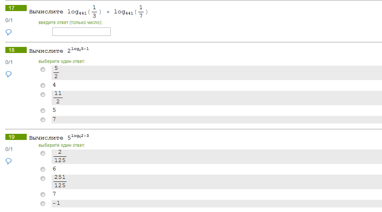Image resolution: width=382 pixels, height=212 pixels.
Task: Click the green question number 18 badge
Action: click(16, 50)
